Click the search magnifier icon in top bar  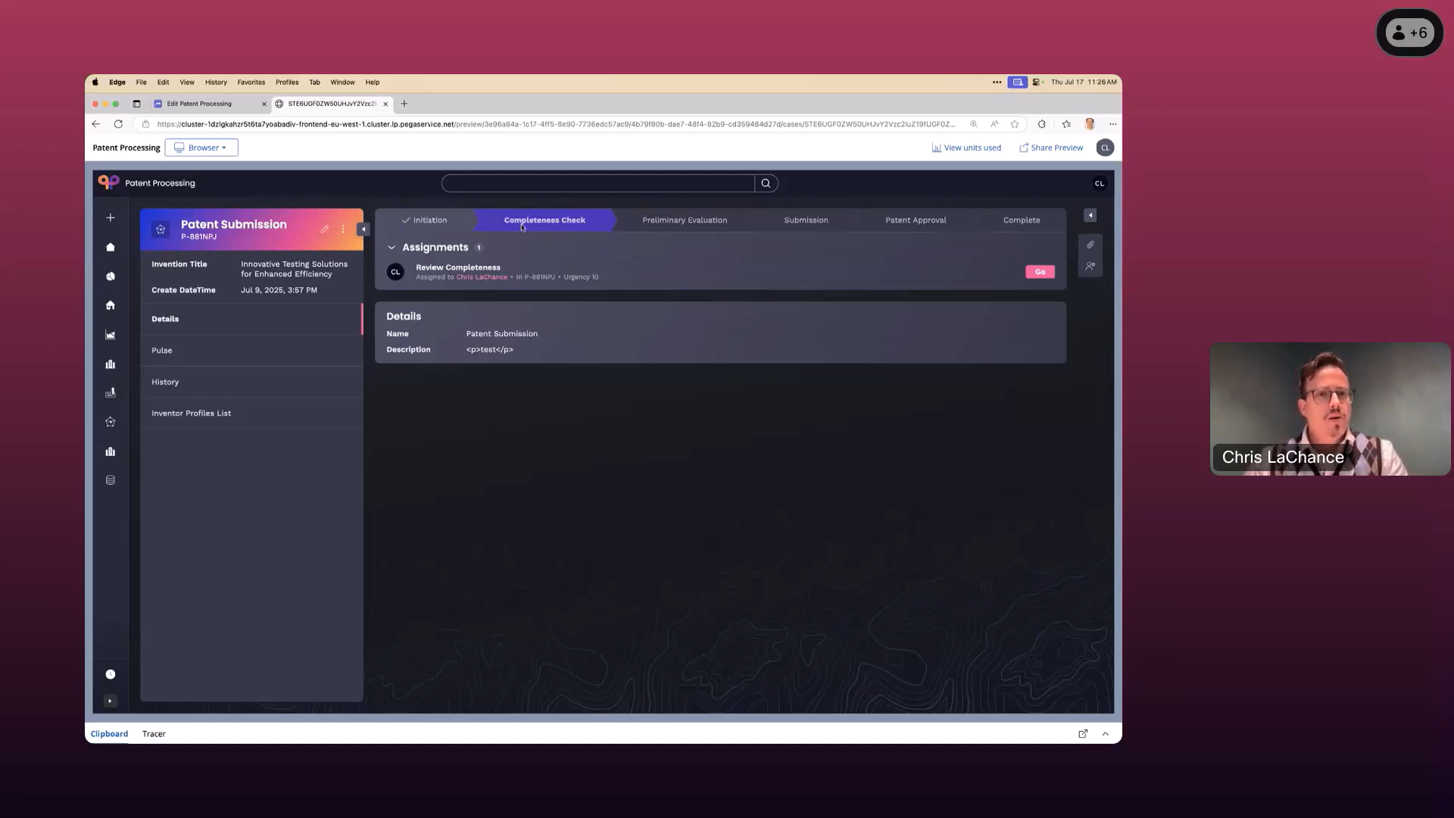766,183
